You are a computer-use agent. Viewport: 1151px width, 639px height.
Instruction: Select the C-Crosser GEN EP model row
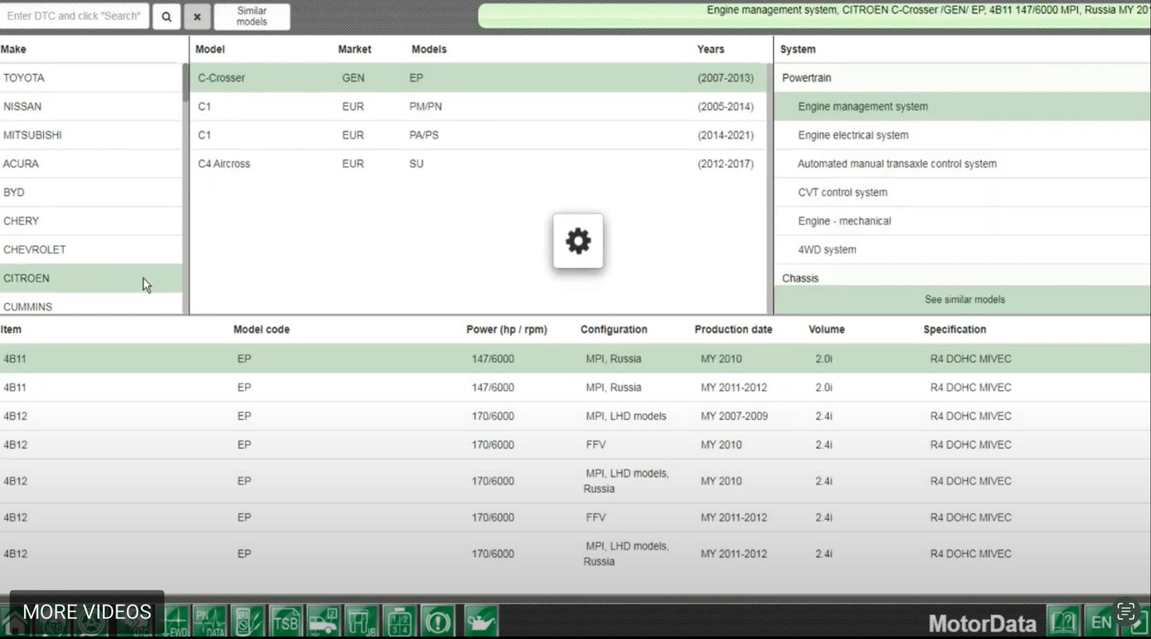(478, 78)
